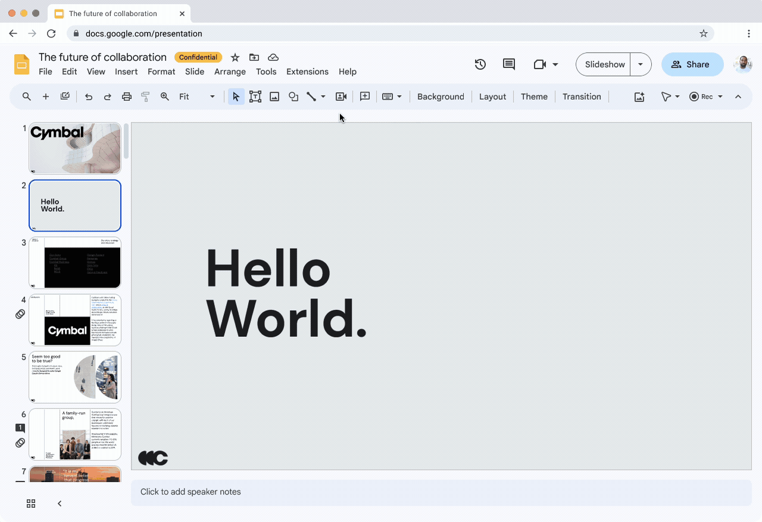The width and height of the screenshot is (762, 522).
Task: Activate the Paint format tool
Action: (145, 96)
